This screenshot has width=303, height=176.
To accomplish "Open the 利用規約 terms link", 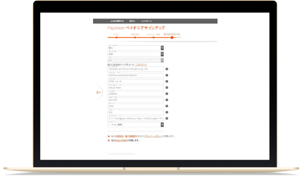I will pos(120,136).
